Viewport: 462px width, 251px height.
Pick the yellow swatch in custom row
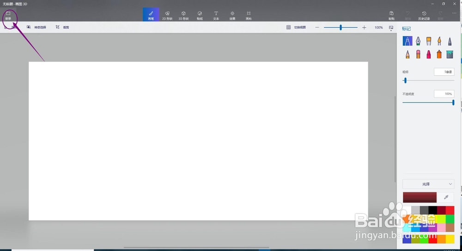(450, 239)
